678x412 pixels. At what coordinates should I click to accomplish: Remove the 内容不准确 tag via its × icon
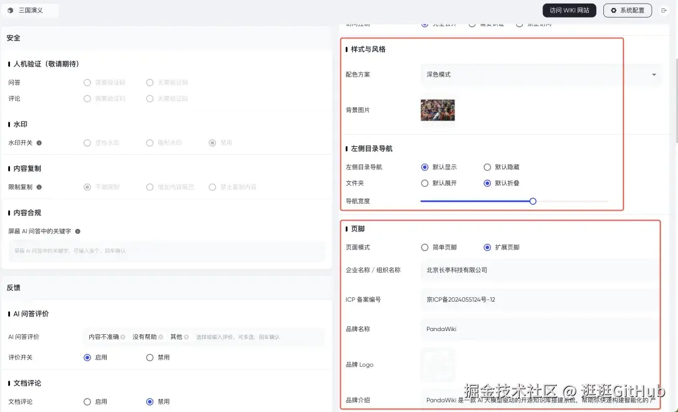(x=123, y=336)
